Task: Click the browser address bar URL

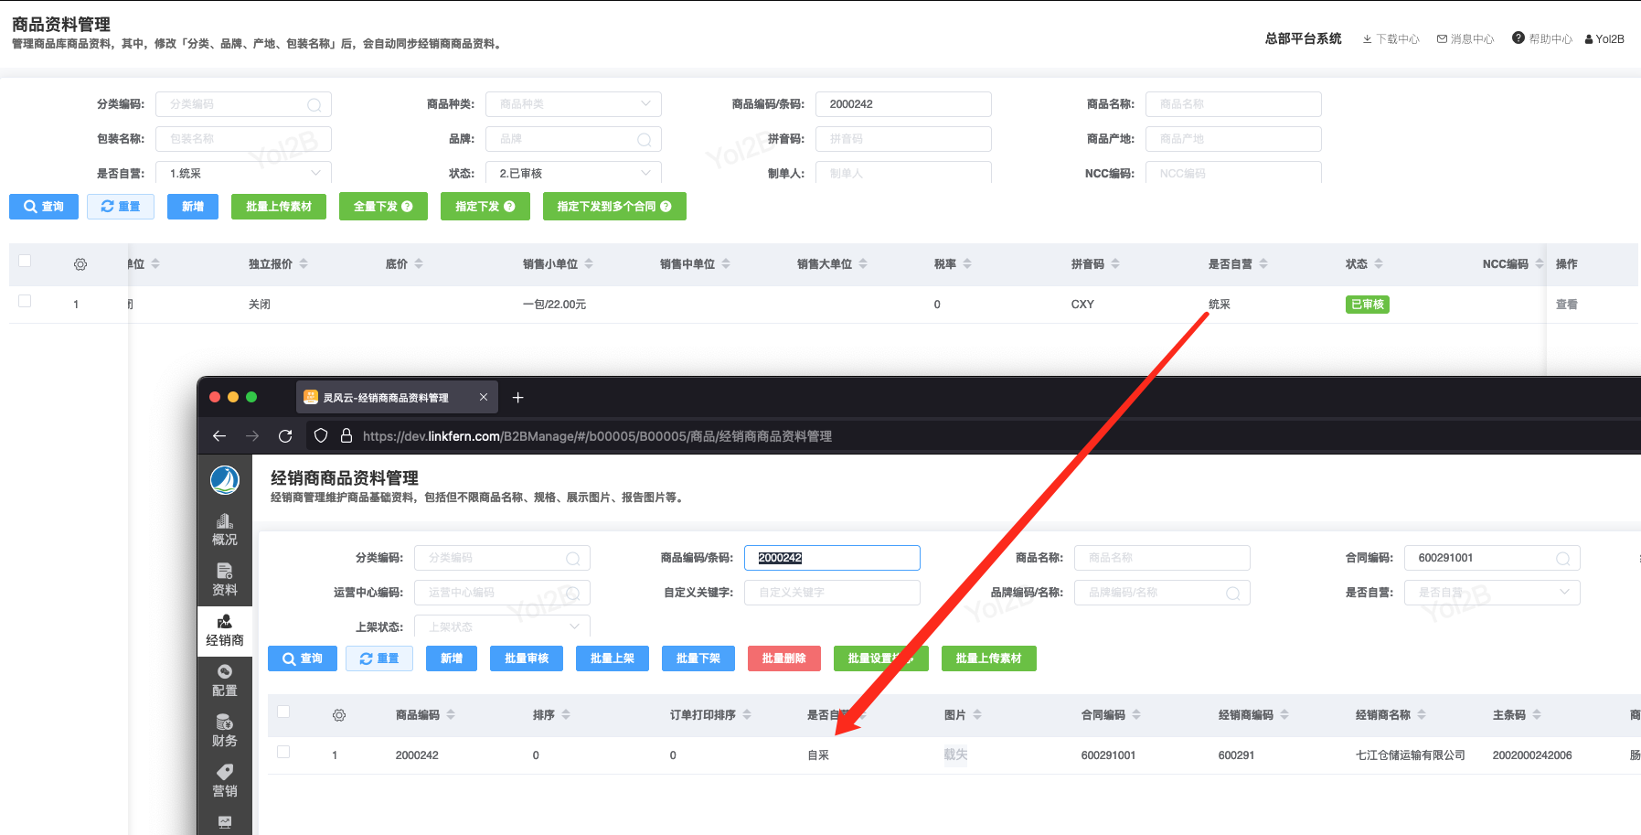Action: tap(597, 436)
